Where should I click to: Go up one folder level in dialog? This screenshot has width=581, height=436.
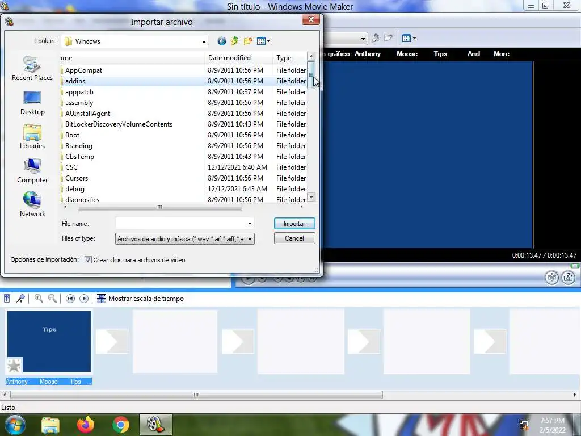pos(234,41)
